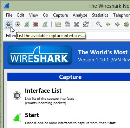The image size is (130, 128).
Task: Open the View menu
Action: pyautogui.click(x=33, y=15)
